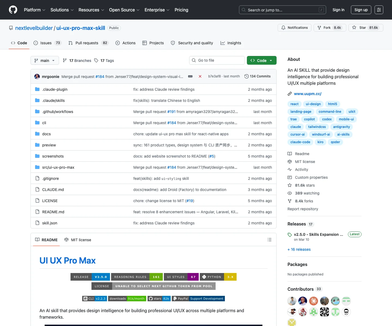Select the MIT license README tab
The image size is (392, 326).
pyautogui.click(x=78, y=240)
